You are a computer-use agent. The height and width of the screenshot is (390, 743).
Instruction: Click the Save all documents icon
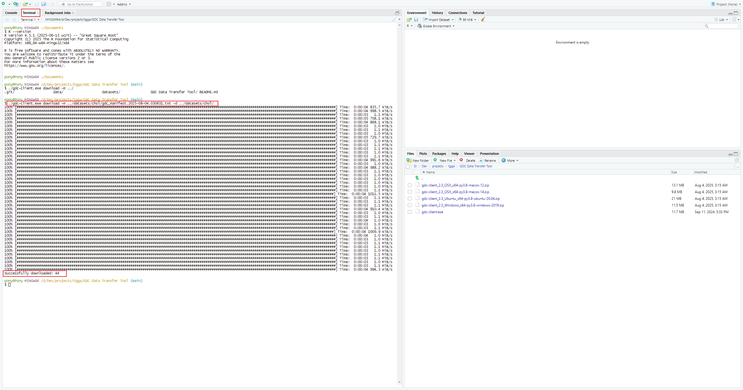(44, 4)
